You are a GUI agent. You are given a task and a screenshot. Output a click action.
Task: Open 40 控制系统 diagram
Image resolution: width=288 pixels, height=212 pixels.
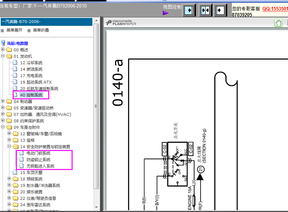[31, 95]
